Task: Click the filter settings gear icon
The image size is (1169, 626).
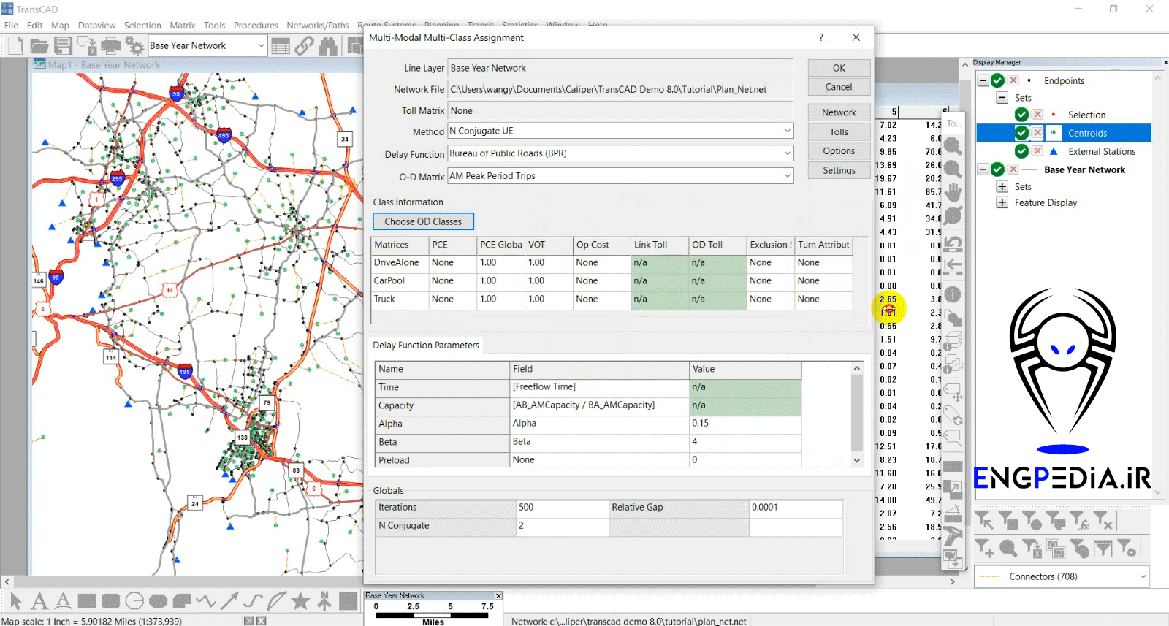Action: tap(1127, 548)
